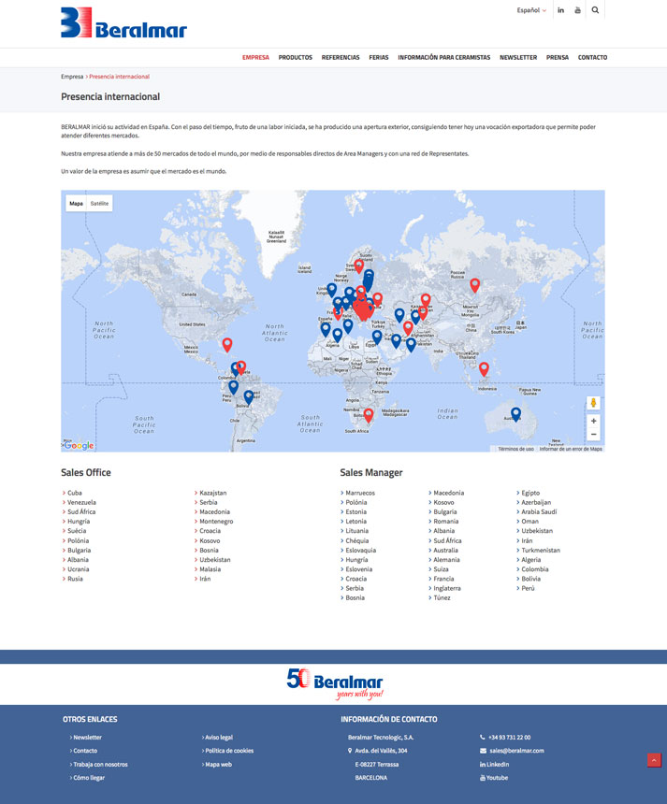Open Contacto footer link

pos(85,751)
